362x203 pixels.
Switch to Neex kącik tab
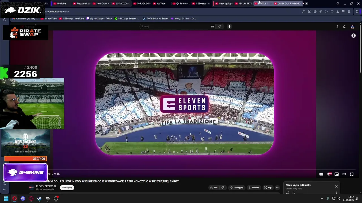pos(223,4)
